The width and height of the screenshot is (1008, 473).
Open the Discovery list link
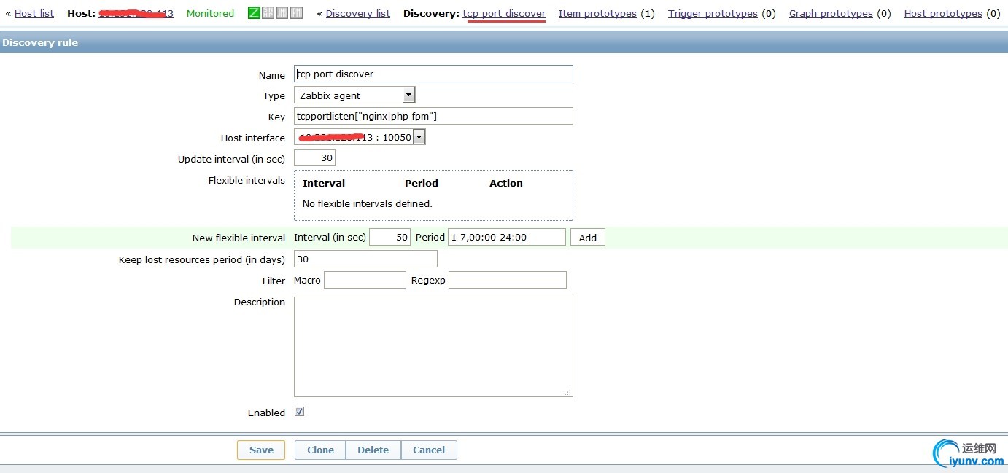point(358,13)
